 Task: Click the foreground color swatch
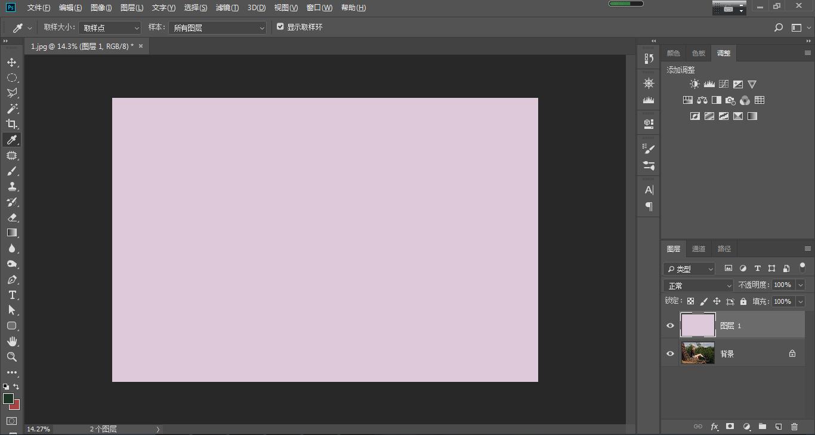click(x=8, y=399)
